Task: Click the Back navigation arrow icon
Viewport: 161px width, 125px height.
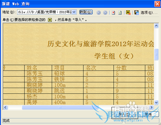Action: (99, 13)
